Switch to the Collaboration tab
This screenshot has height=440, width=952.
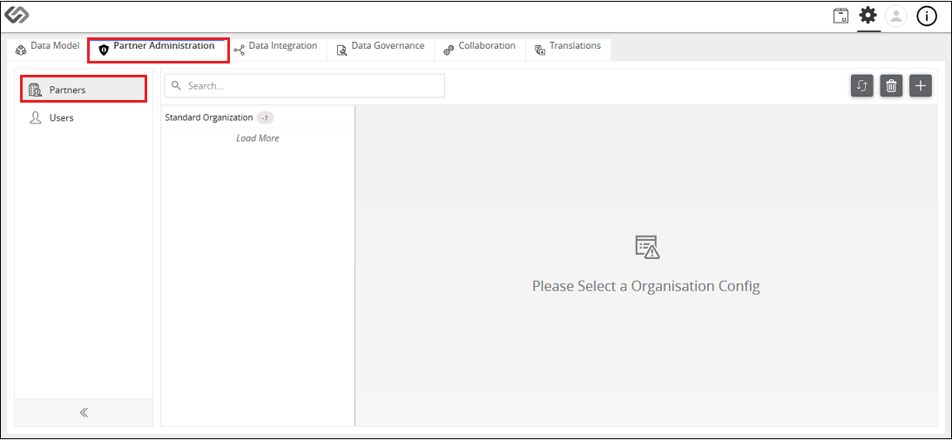pos(480,50)
